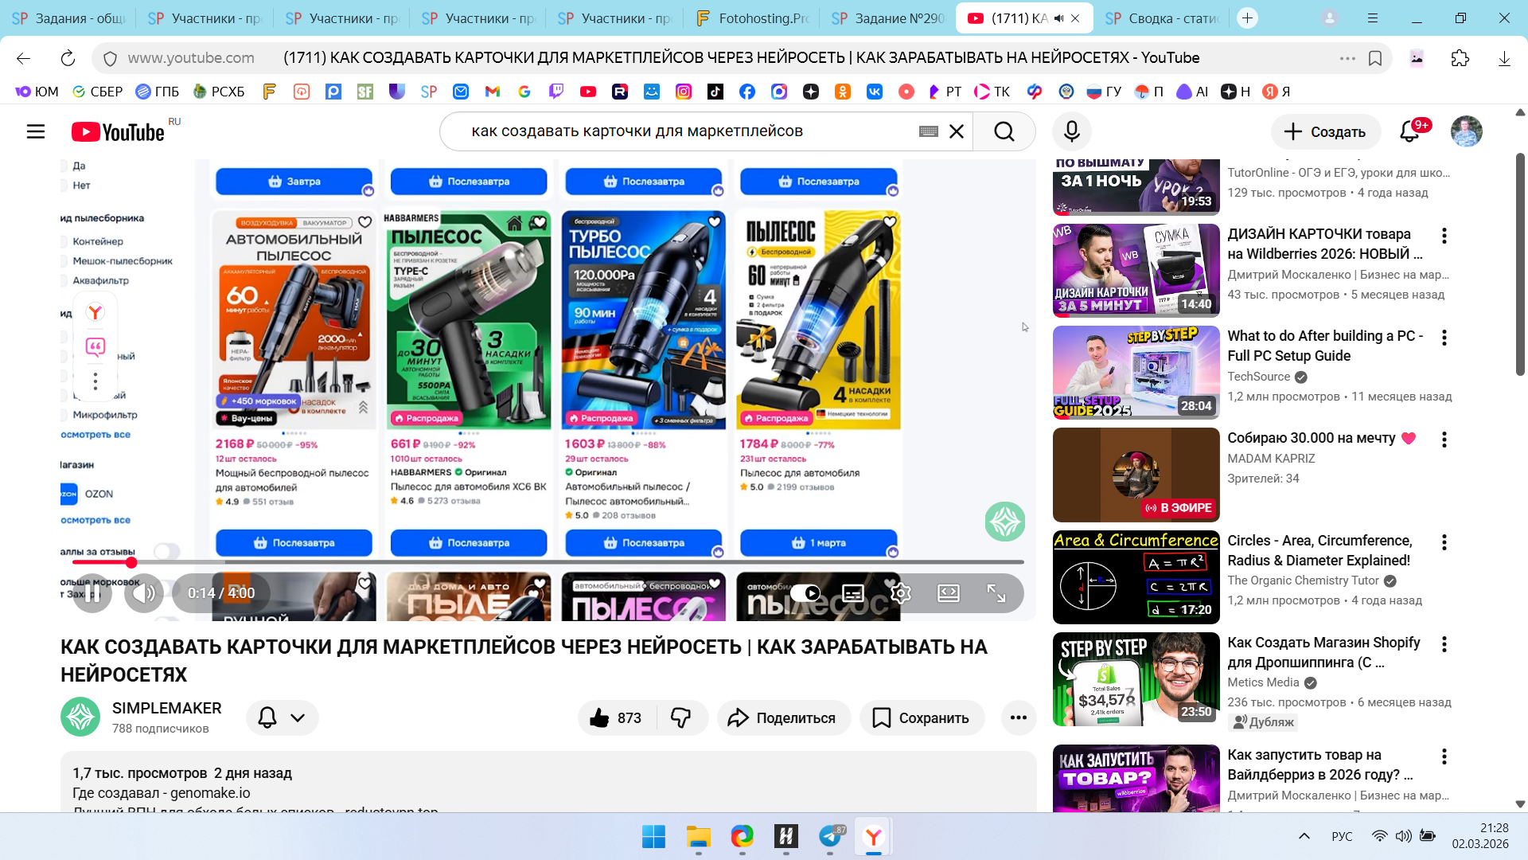Open video player settings gear
The width and height of the screenshot is (1528, 860).
click(x=900, y=593)
